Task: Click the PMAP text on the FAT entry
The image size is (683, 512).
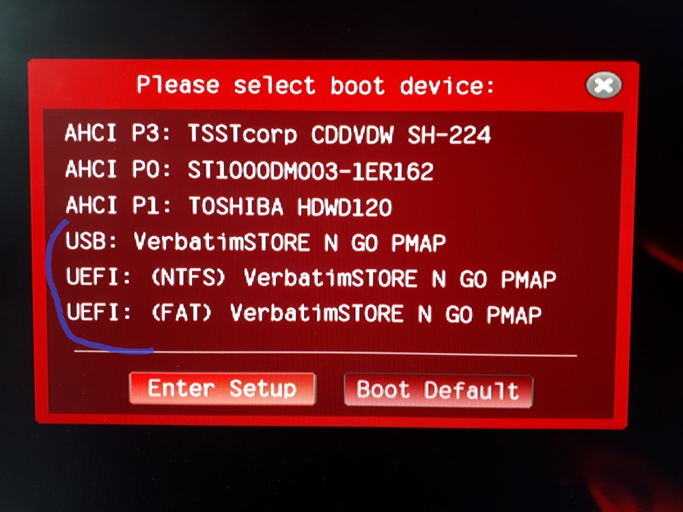Action: tap(514, 314)
